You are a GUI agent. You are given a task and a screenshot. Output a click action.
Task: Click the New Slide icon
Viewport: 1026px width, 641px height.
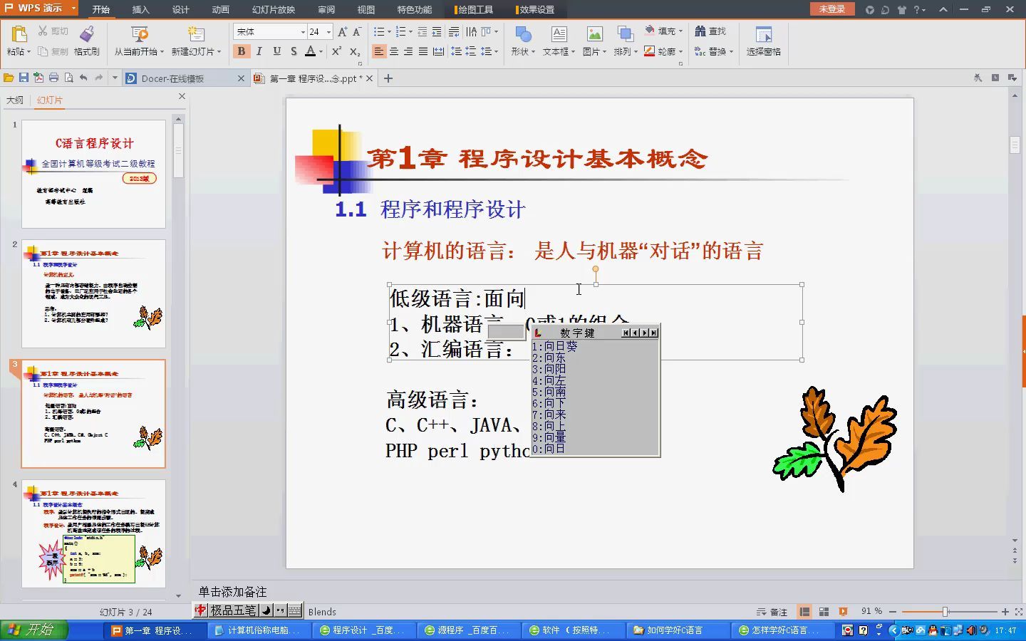click(196, 33)
